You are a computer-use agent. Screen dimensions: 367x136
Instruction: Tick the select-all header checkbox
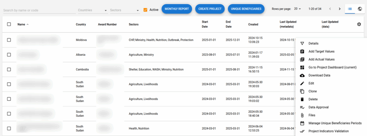tap(9, 24)
